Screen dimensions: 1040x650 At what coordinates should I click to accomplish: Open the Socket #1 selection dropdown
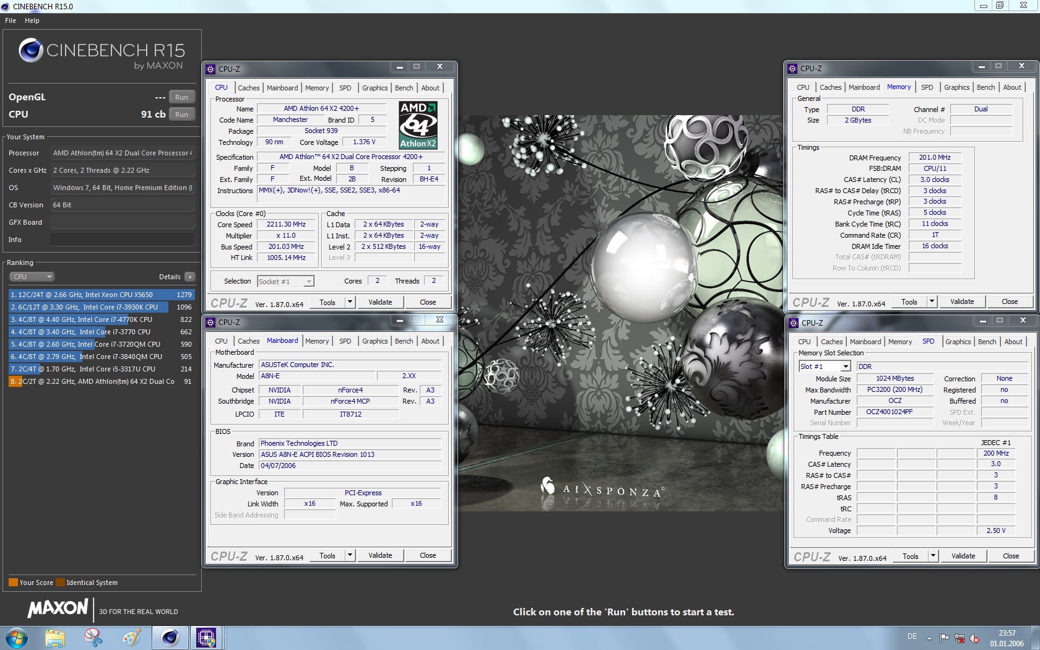[x=285, y=282]
